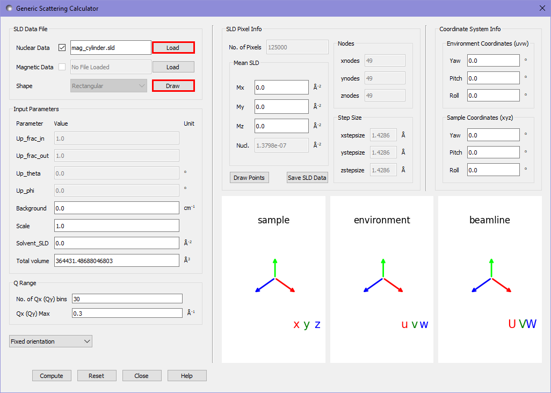551x393 pixels.
Task: Uncheck the Nuclear Data checkbox
Action: [x=62, y=47]
